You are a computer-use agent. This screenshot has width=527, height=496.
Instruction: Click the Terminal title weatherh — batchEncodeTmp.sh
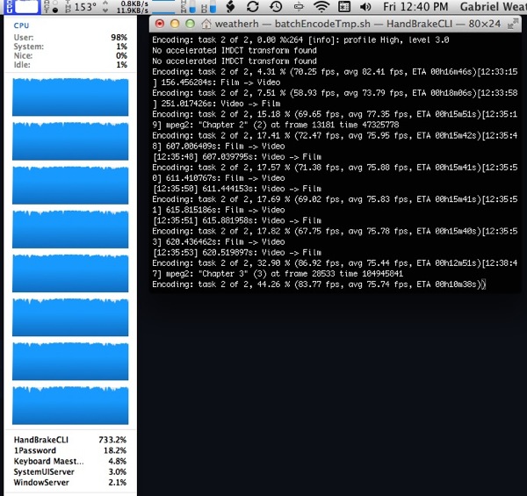pyautogui.click(x=292, y=24)
